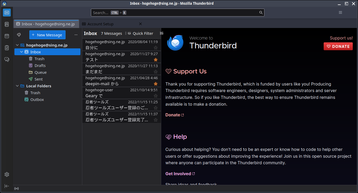The height and width of the screenshot is (193, 358).
Task: Close the Account Setup tab
Action: 140,24
